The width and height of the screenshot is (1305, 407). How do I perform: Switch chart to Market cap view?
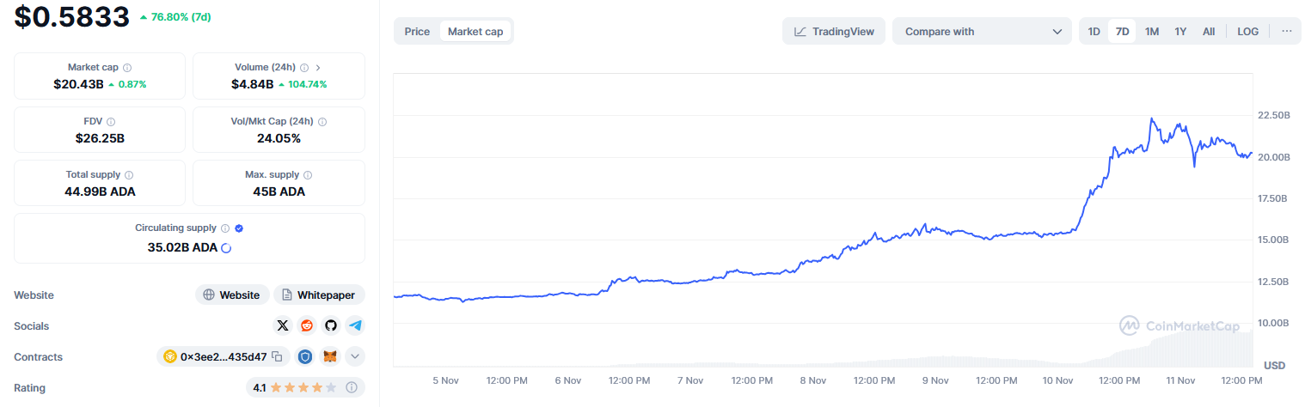475,31
